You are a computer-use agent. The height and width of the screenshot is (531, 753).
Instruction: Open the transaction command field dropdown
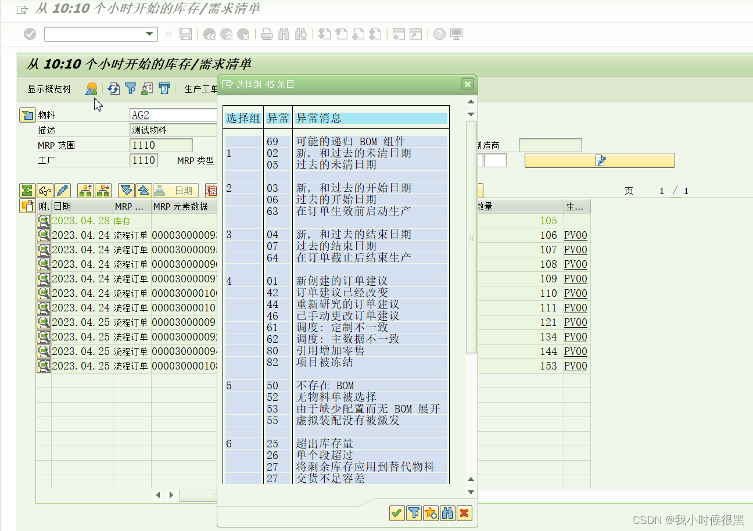150,34
